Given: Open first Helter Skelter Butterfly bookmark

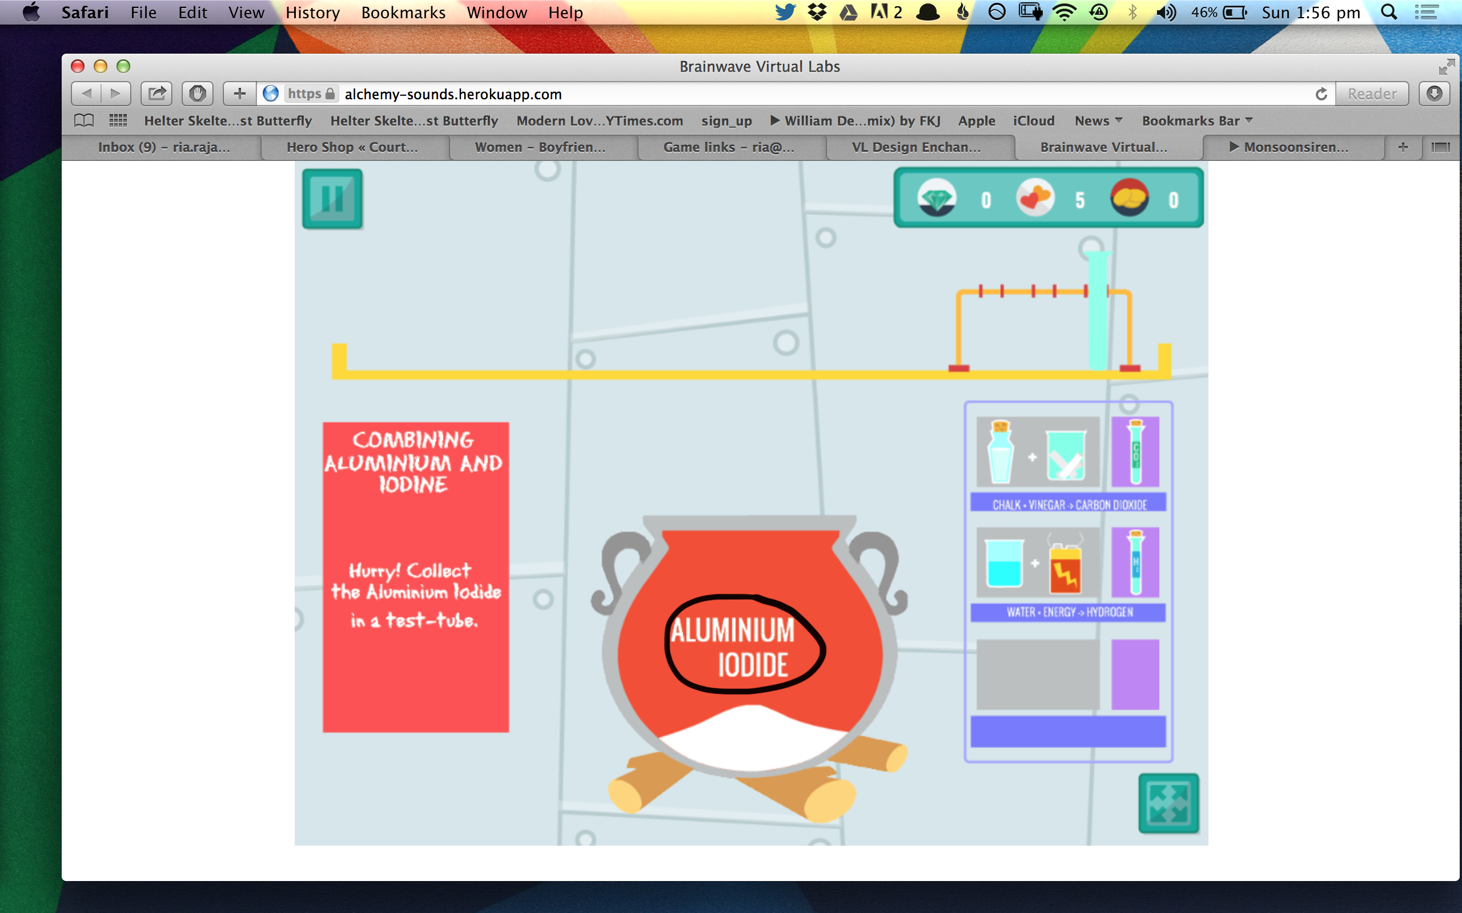Looking at the screenshot, I should click(x=228, y=121).
